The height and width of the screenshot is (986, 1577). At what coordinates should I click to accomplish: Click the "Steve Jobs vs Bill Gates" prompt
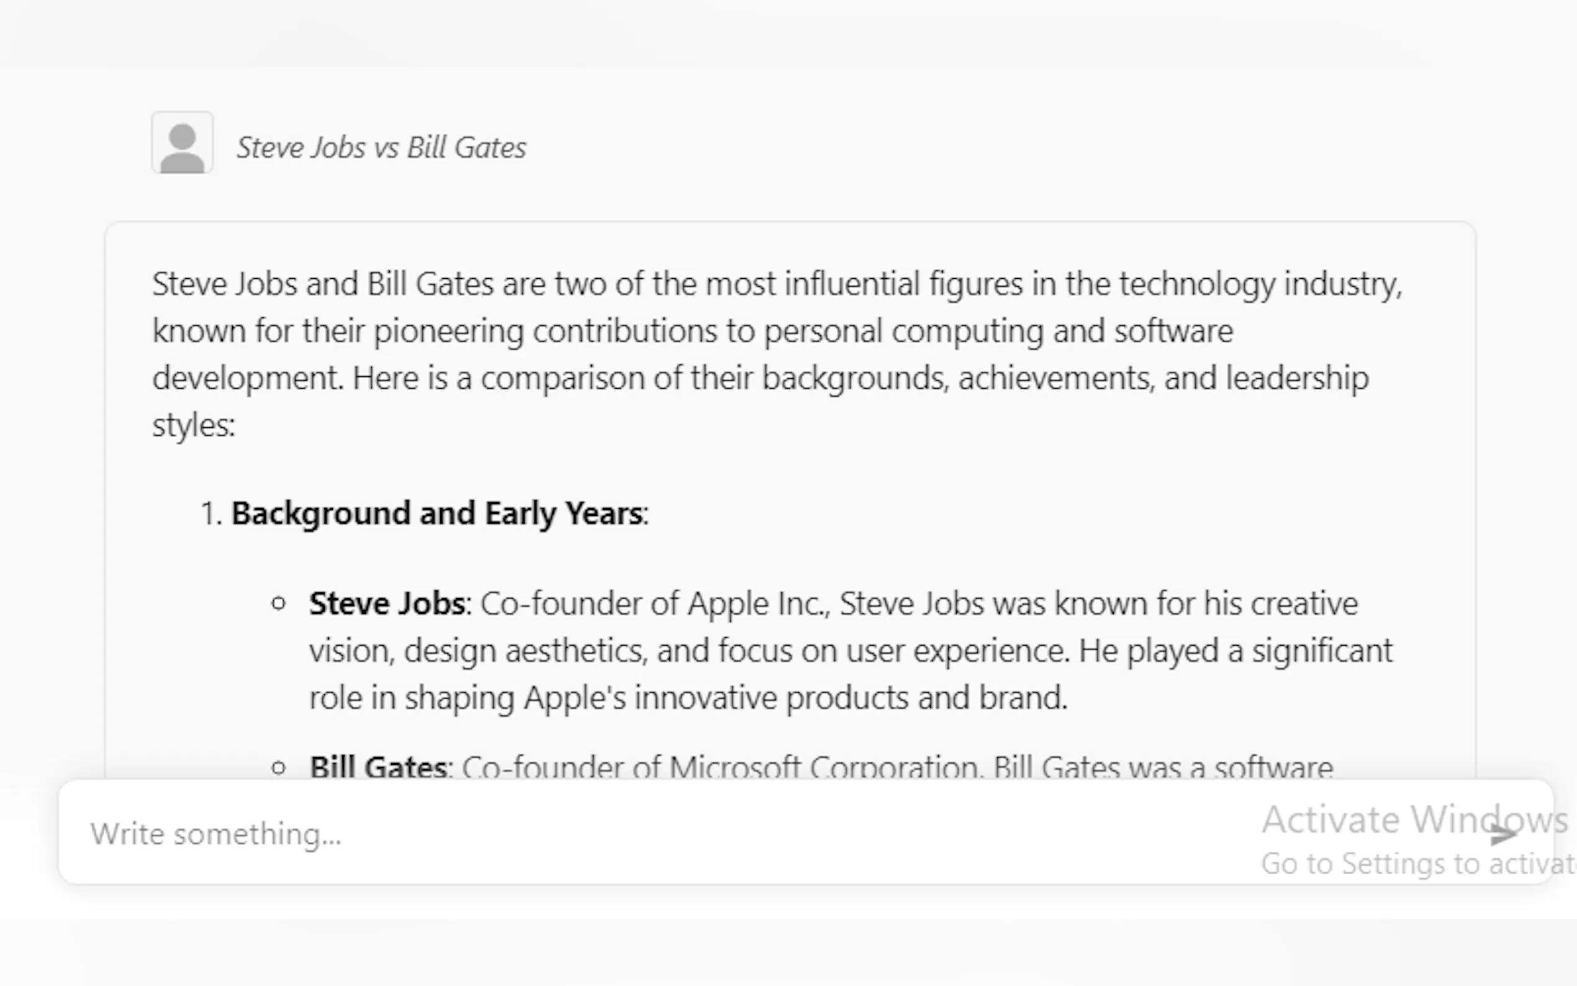pyautogui.click(x=381, y=148)
